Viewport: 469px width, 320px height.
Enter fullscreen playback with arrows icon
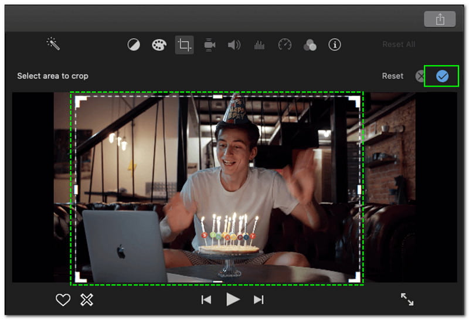[407, 299]
